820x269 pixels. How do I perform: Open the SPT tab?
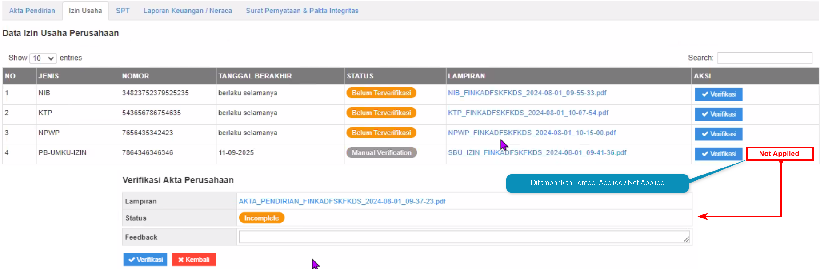coord(123,11)
